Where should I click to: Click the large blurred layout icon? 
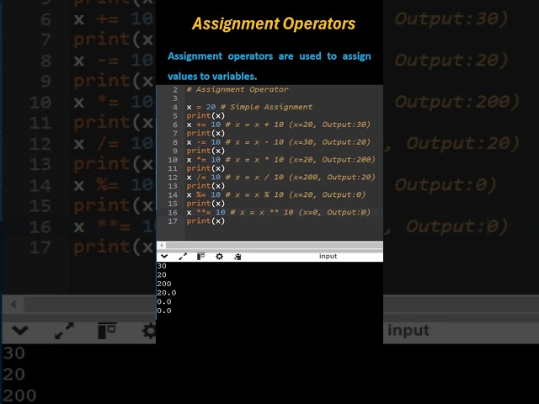pos(107,331)
